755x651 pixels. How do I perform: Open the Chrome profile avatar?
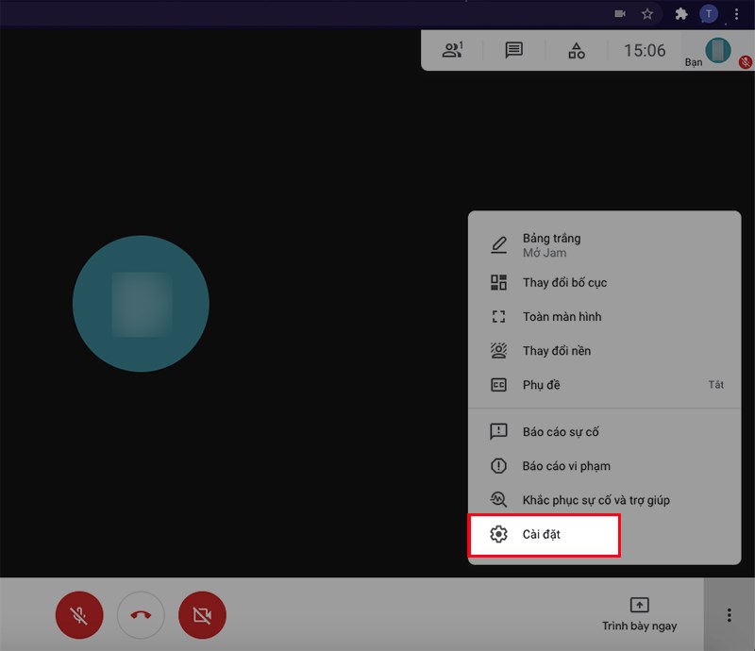[x=708, y=14]
